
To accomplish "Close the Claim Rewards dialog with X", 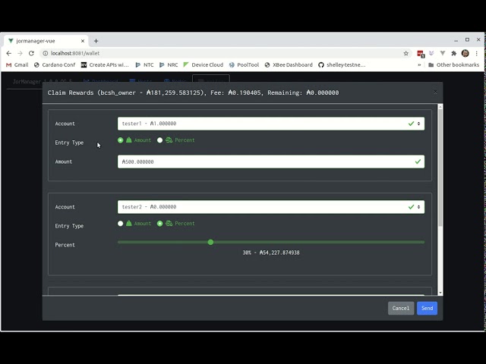I will click(x=435, y=92).
